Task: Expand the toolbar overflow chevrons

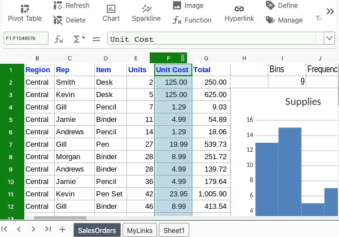Action: tap(330, 11)
